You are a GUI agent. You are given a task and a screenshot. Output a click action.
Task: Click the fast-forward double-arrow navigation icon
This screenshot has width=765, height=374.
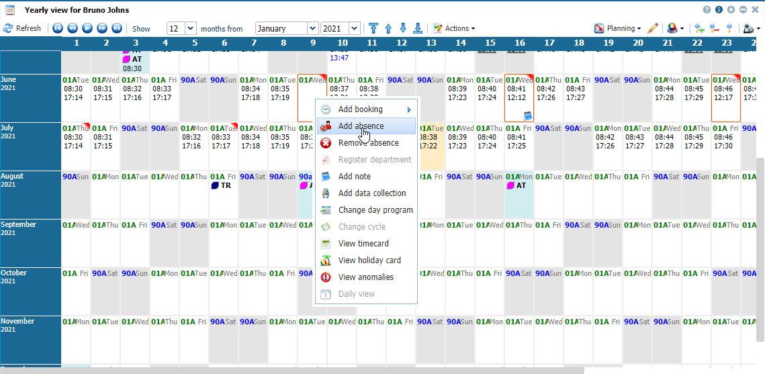[x=102, y=28]
